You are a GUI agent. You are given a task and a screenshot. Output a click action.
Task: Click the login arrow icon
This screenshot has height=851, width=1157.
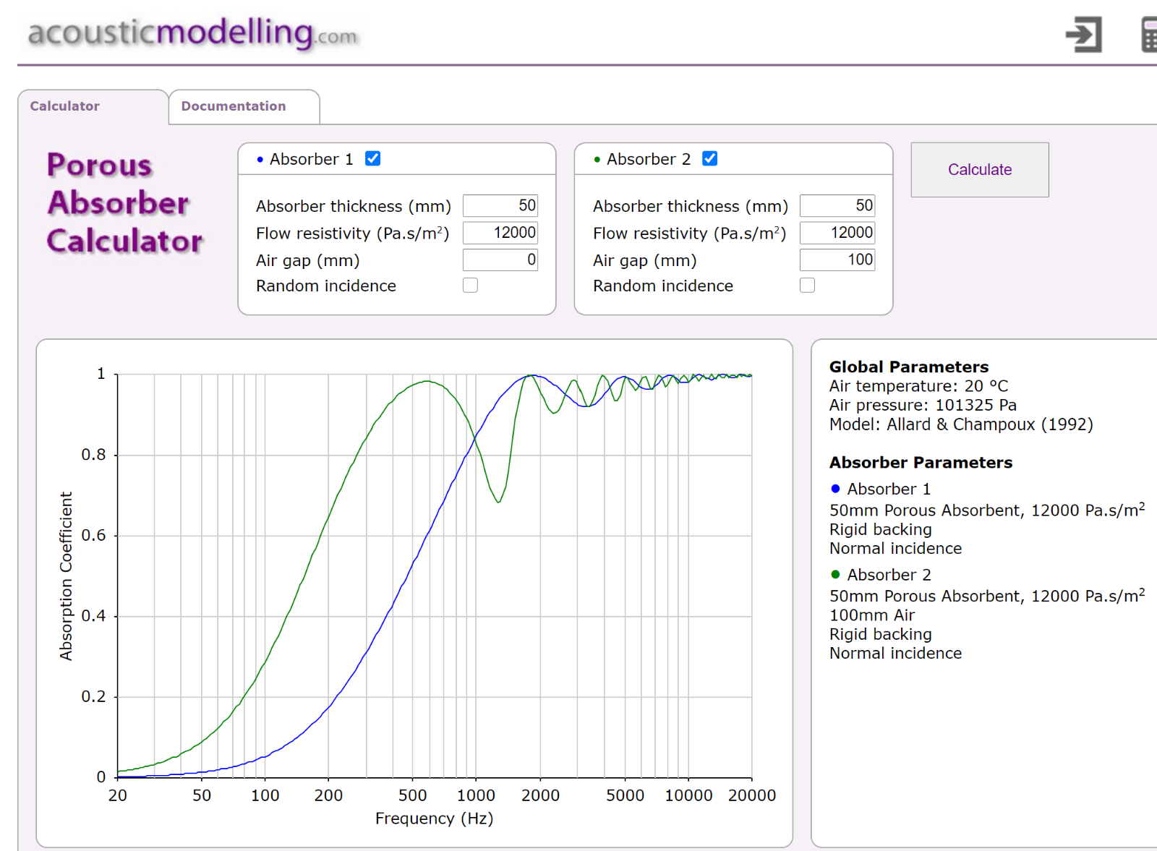1083,34
